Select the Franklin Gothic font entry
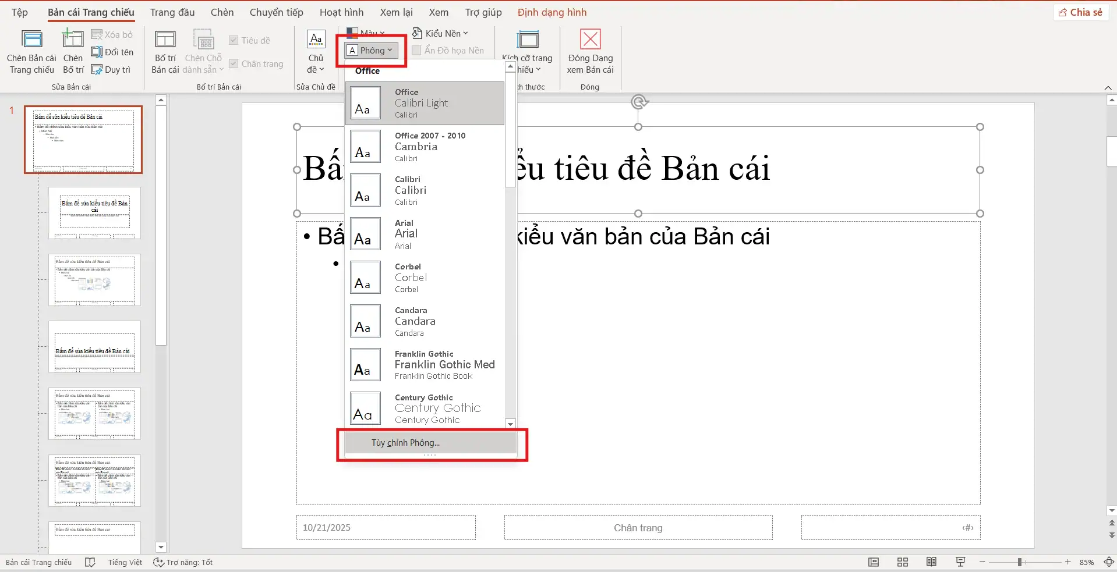The width and height of the screenshot is (1117, 572). [x=425, y=365]
